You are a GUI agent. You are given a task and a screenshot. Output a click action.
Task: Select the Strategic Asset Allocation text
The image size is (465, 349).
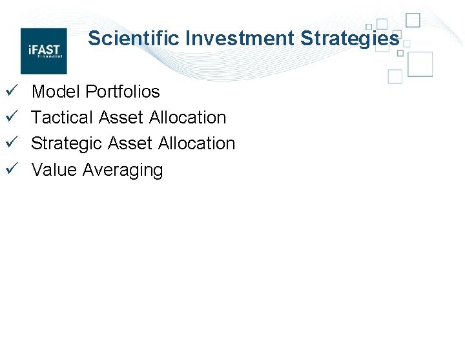[133, 143]
